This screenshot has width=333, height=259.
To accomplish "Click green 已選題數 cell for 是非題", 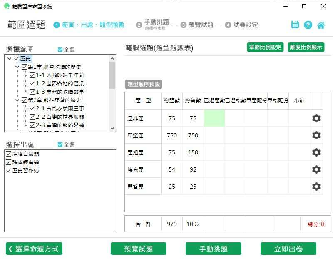I will (214, 118).
